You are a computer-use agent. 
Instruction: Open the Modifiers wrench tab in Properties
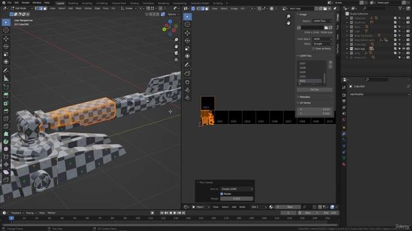(x=344, y=134)
